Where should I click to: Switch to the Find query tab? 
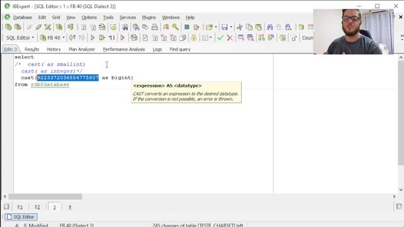[180, 49]
